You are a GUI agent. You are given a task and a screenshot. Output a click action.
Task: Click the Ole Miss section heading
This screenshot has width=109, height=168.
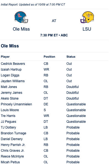pos(10,46)
